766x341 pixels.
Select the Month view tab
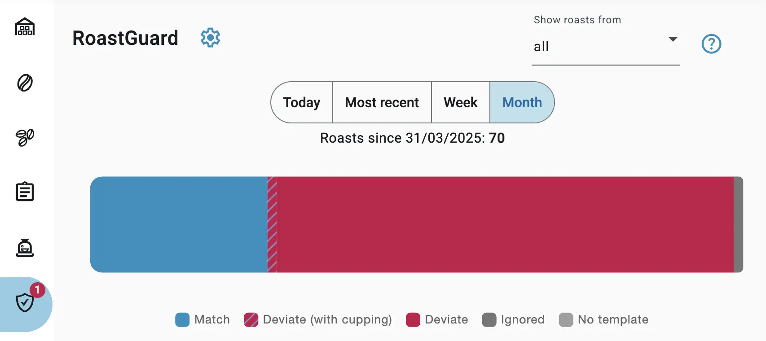pos(522,102)
